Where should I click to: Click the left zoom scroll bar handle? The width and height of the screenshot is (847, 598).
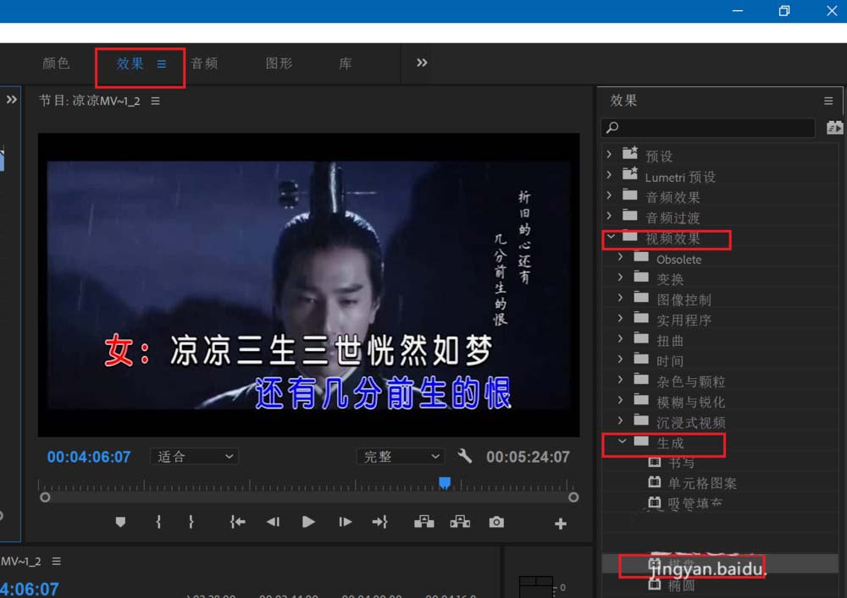[46, 497]
